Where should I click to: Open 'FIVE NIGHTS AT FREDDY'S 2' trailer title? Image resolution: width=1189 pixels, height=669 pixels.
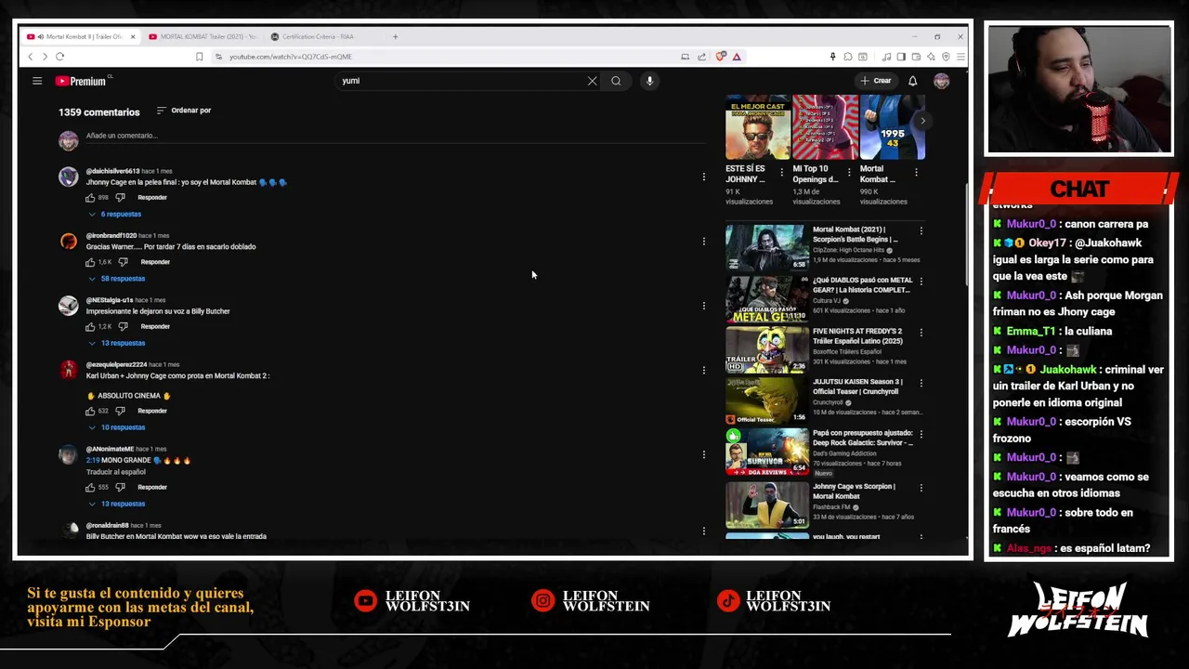coord(857,335)
